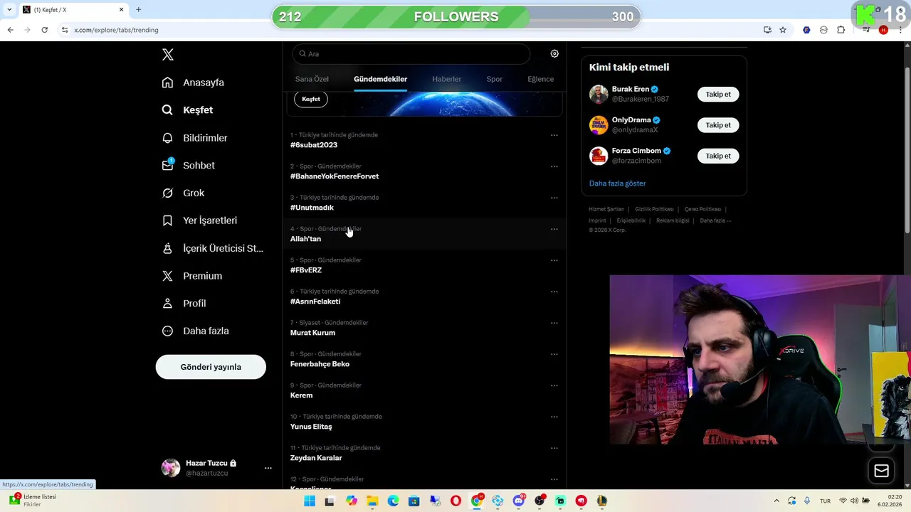Open more options for #6subat2023
The height and width of the screenshot is (512, 911).
click(554, 135)
